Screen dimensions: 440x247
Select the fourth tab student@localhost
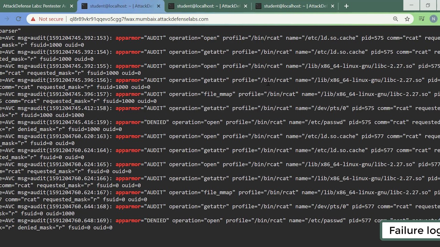(x=295, y=6)
